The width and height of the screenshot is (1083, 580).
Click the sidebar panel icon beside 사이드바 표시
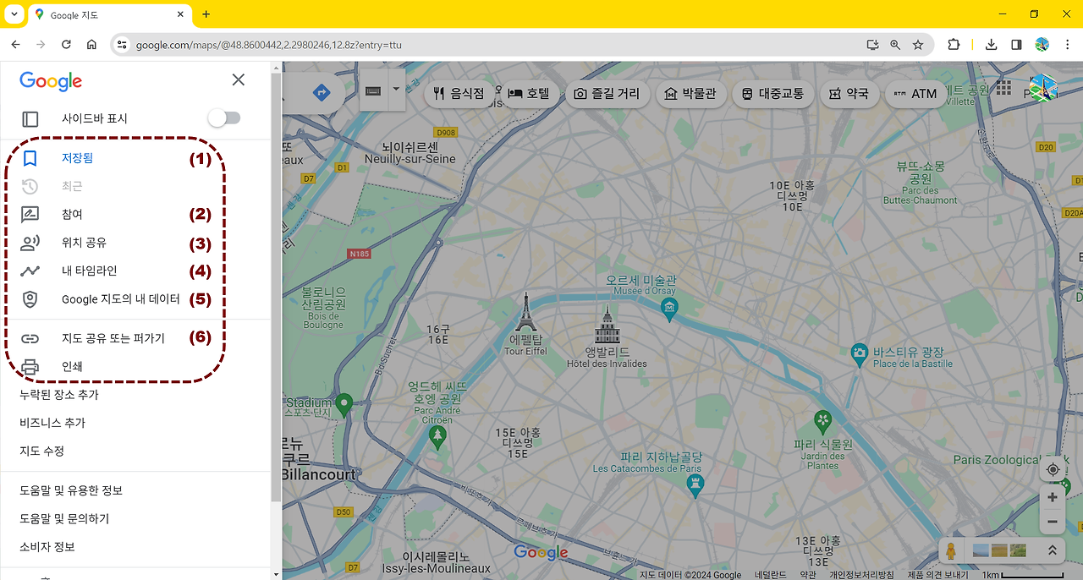point(30,119)
